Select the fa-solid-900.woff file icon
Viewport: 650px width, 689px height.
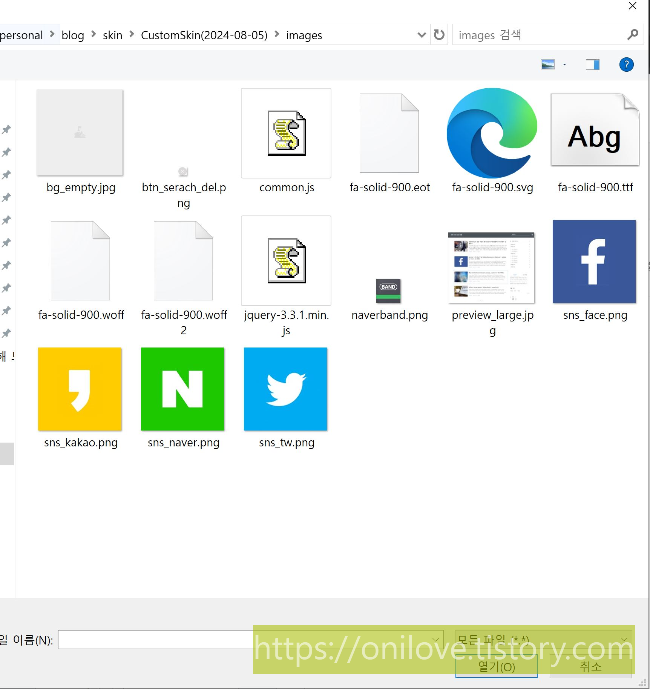coord(80,261)
